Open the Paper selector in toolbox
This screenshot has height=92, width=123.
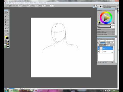click(x=6, y=41)
